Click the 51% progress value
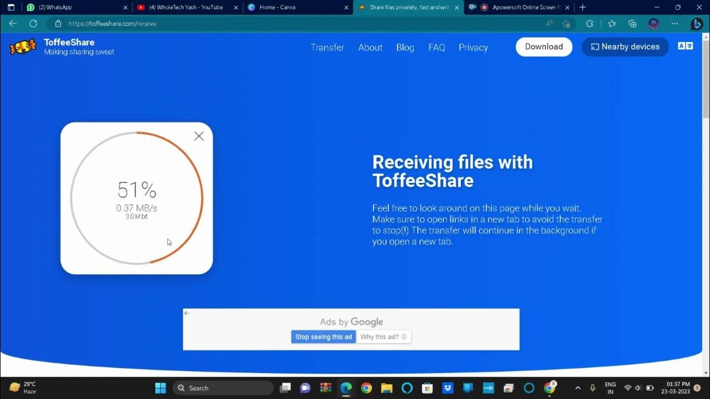Screen dimensions: 710x399 [136, 190]
